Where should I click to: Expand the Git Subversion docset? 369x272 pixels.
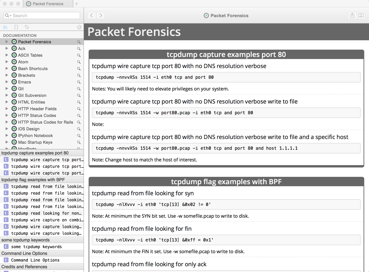tap(7, 95)
